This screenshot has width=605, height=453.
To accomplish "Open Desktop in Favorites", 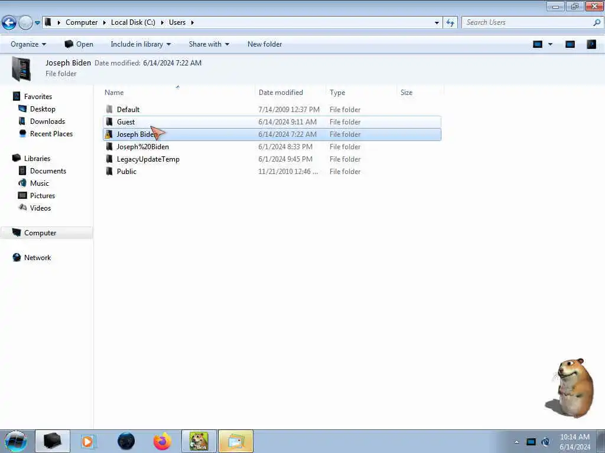I will pyautogui.click(x=43, y=109).
